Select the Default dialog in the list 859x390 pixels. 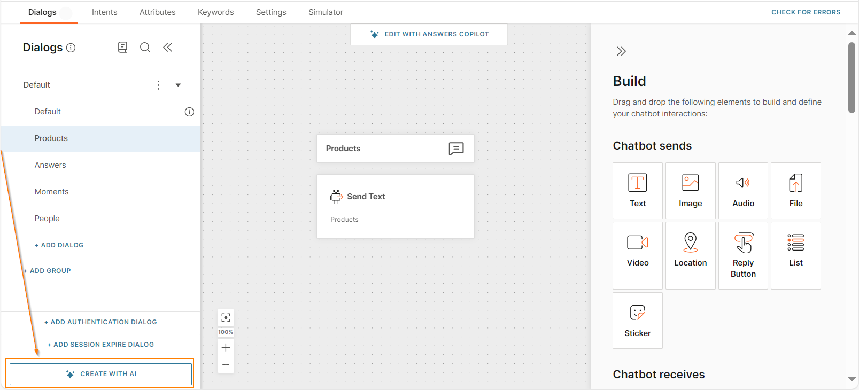pos(101,112)
